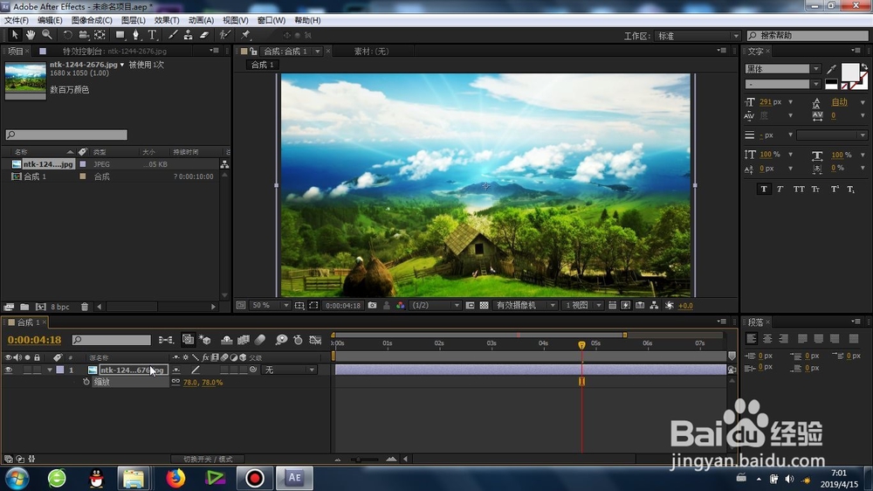This screenshot has height=491, width=873.
Task: Select the Clone Stamp tool
Action: tap(189, 35)
